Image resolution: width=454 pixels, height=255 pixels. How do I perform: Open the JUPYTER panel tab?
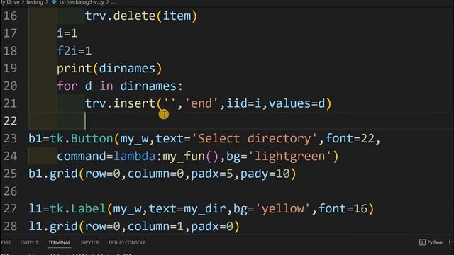tap(89, 242)
